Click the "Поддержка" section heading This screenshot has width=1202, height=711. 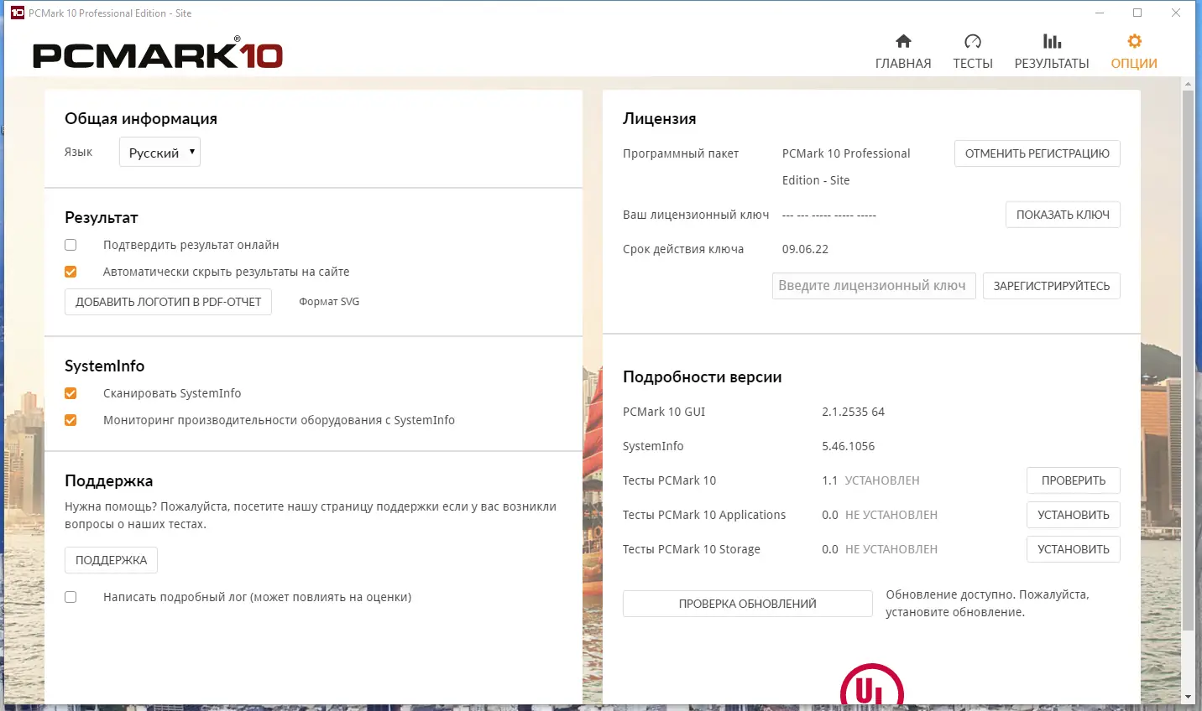(x=109, y=481)
